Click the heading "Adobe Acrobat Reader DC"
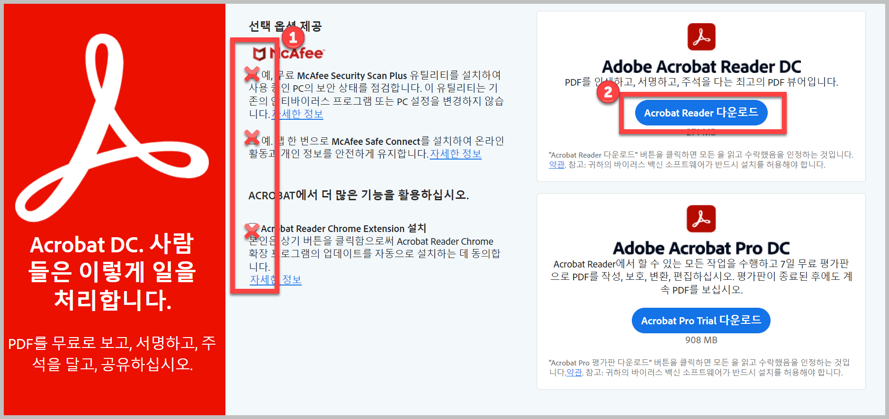 click(x=701, y=66)
